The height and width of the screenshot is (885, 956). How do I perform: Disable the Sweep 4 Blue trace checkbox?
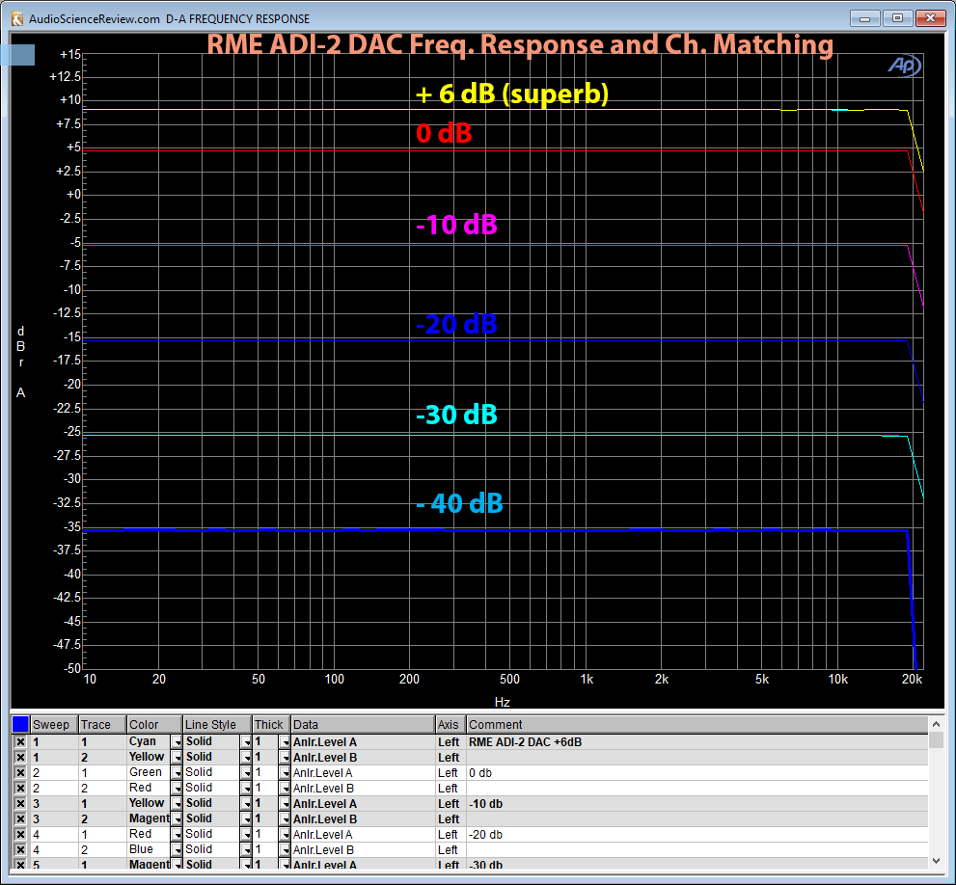click(x=20, y=850)
